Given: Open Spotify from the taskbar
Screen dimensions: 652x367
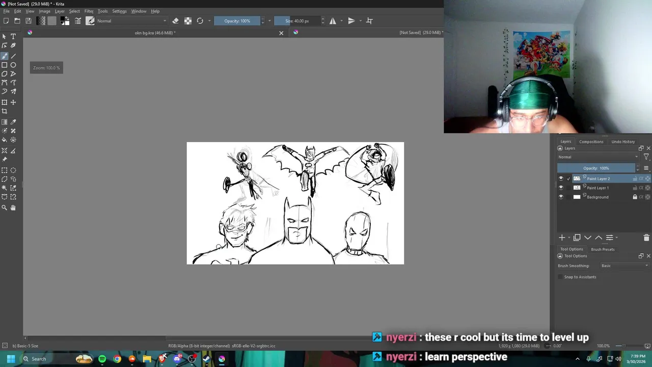Looking at the screenshot, I should pyautogui.click(x=102, y=359).
